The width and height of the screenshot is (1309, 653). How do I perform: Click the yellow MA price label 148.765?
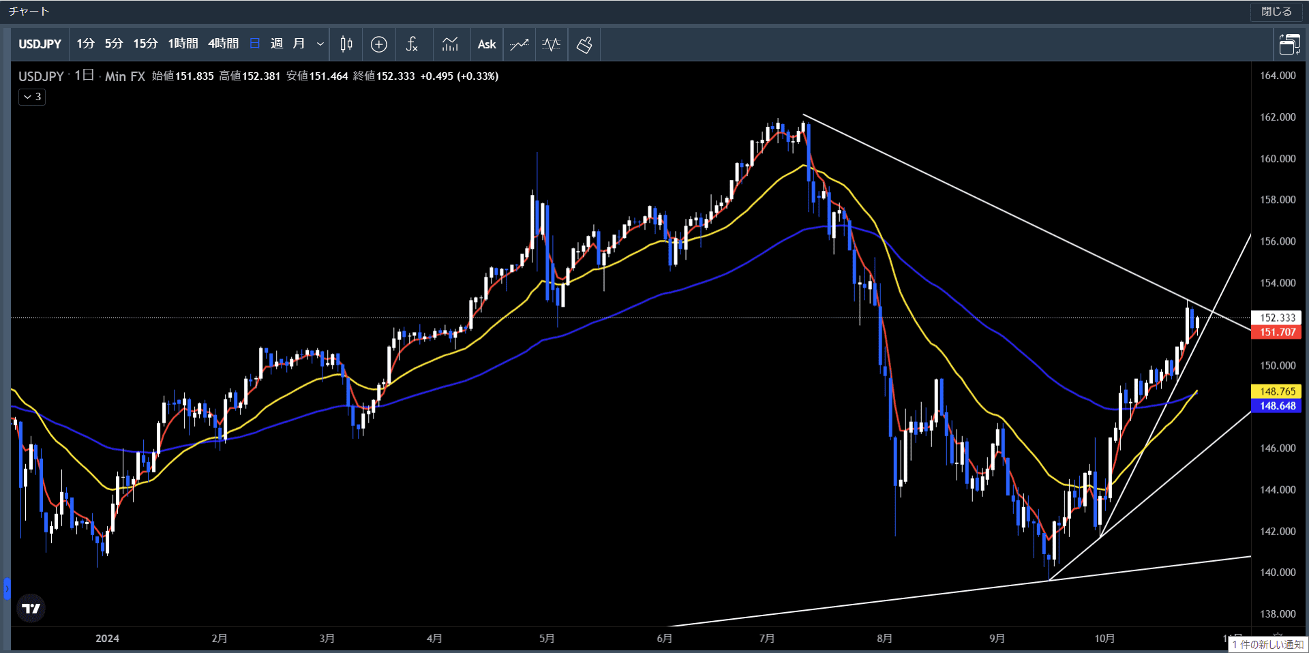1276,391
